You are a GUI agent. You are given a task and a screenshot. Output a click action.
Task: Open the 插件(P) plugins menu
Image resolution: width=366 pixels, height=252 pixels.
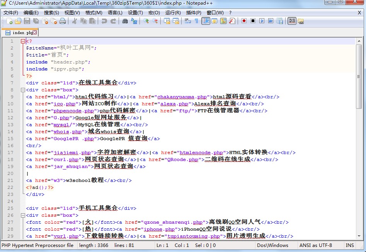pos(194,12)
